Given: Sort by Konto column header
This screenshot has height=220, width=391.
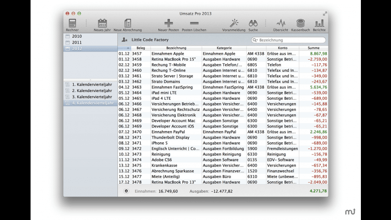Looking at the screenshot, I should (283, 48).
